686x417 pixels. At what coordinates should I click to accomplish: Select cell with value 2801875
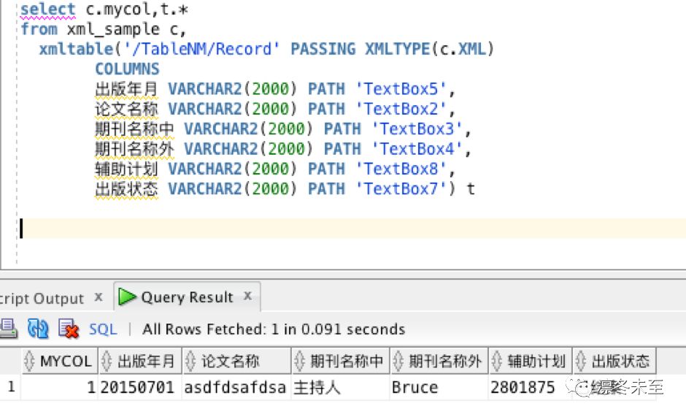pos(531,387)
